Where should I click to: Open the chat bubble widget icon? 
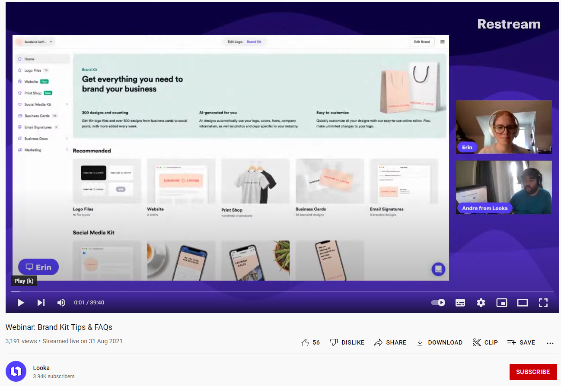(438, 269)
